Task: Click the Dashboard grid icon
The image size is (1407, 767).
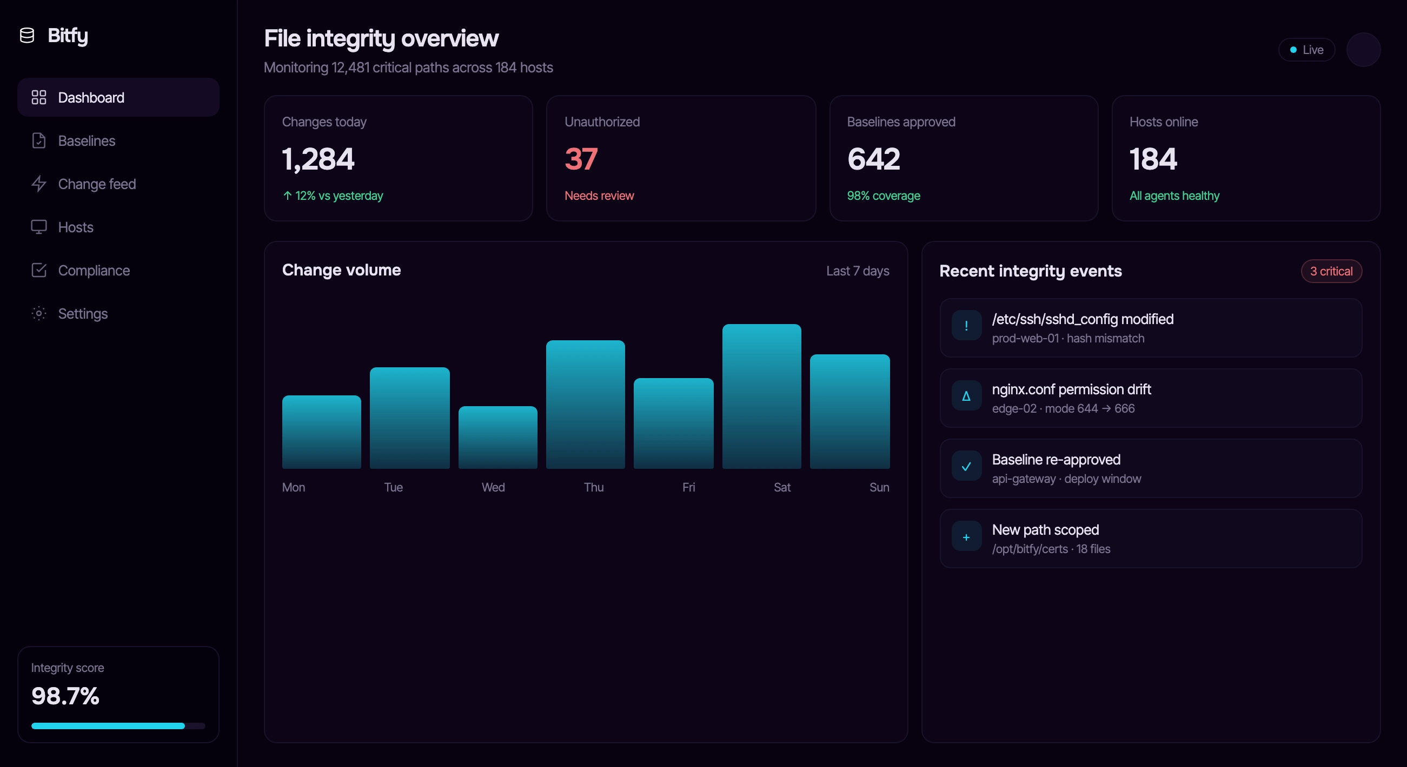Action: point(39,97)
